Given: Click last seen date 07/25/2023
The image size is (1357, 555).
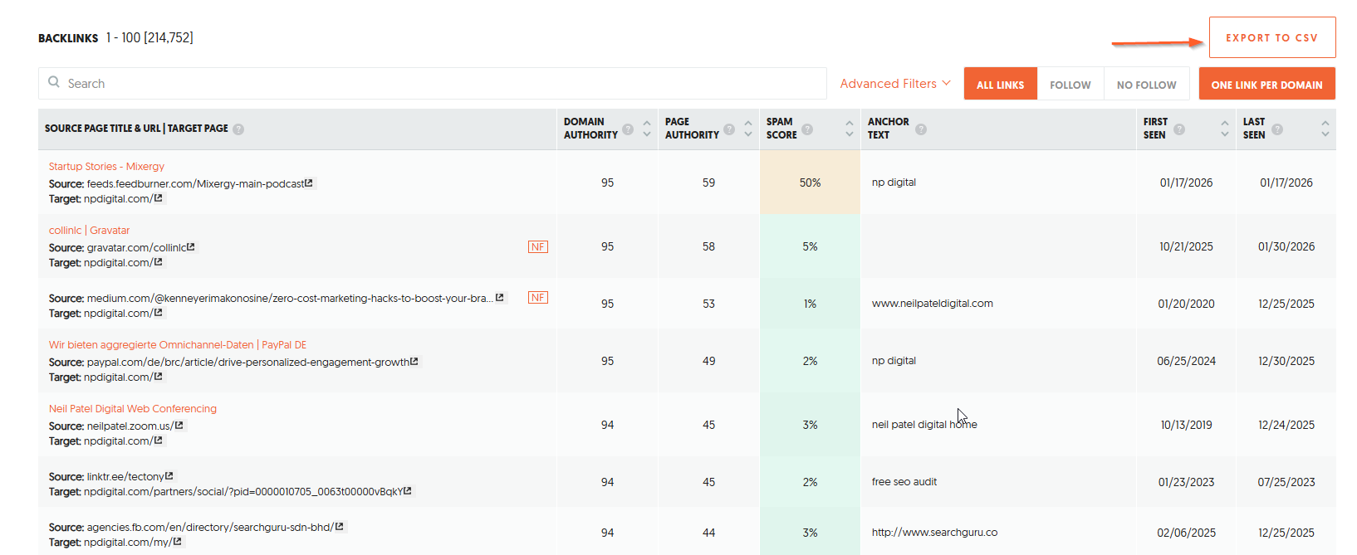Looking at the screenshot, I should pyautogui.click(x=1286, y=482).
